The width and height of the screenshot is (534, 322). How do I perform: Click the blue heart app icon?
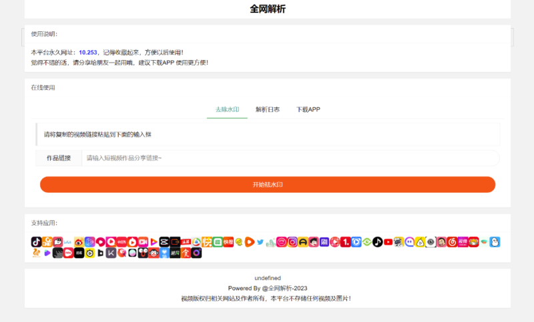tap(164, 253)
